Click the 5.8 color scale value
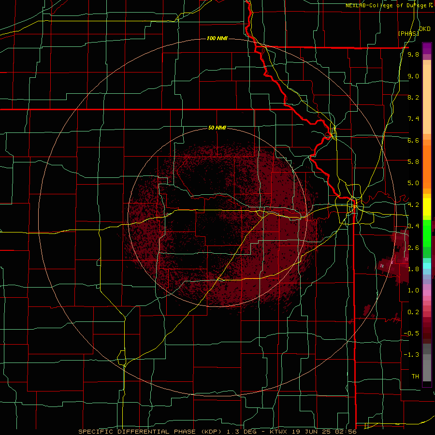 [413, 161]
